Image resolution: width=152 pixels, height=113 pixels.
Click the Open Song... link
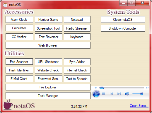coord(139,106)
